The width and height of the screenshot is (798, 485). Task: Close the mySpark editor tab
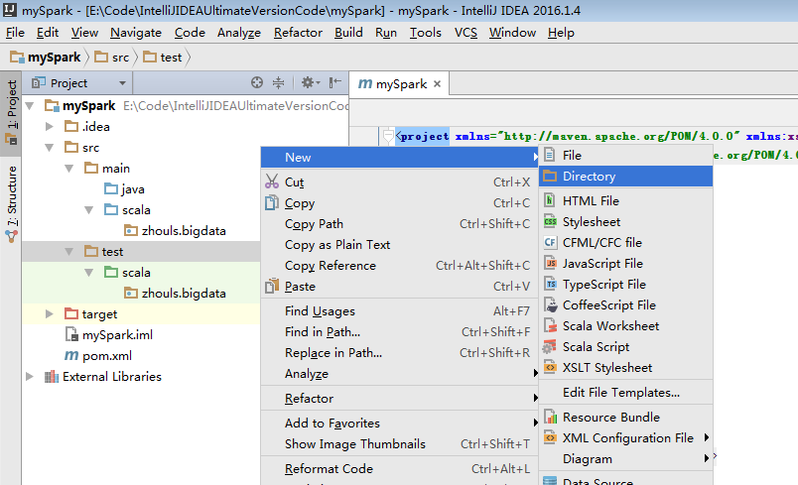pos(437,84)
